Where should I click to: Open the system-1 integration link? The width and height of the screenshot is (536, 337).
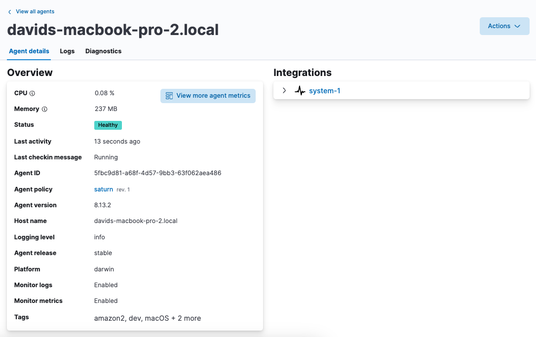coord(324,91)
